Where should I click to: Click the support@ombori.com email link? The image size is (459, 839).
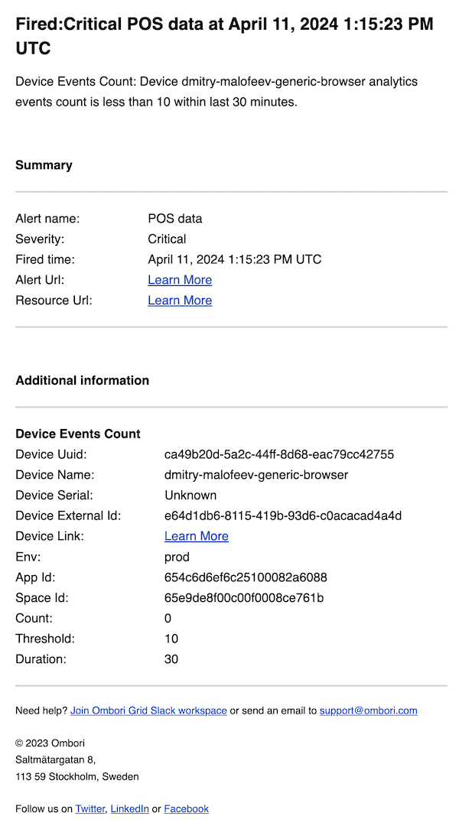(x=368, y=711)
